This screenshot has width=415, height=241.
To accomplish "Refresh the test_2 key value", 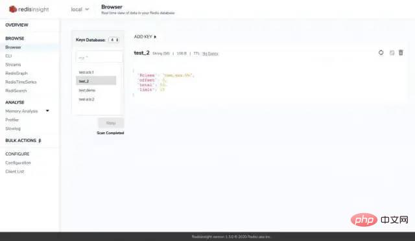I will (x=381, y=52).
